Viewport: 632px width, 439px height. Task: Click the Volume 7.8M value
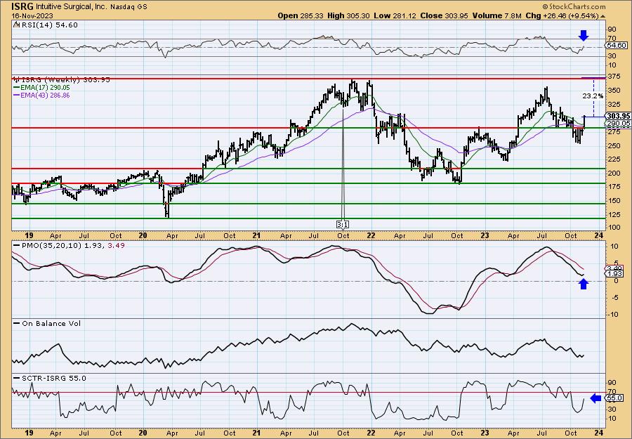(x=496, y=15)
